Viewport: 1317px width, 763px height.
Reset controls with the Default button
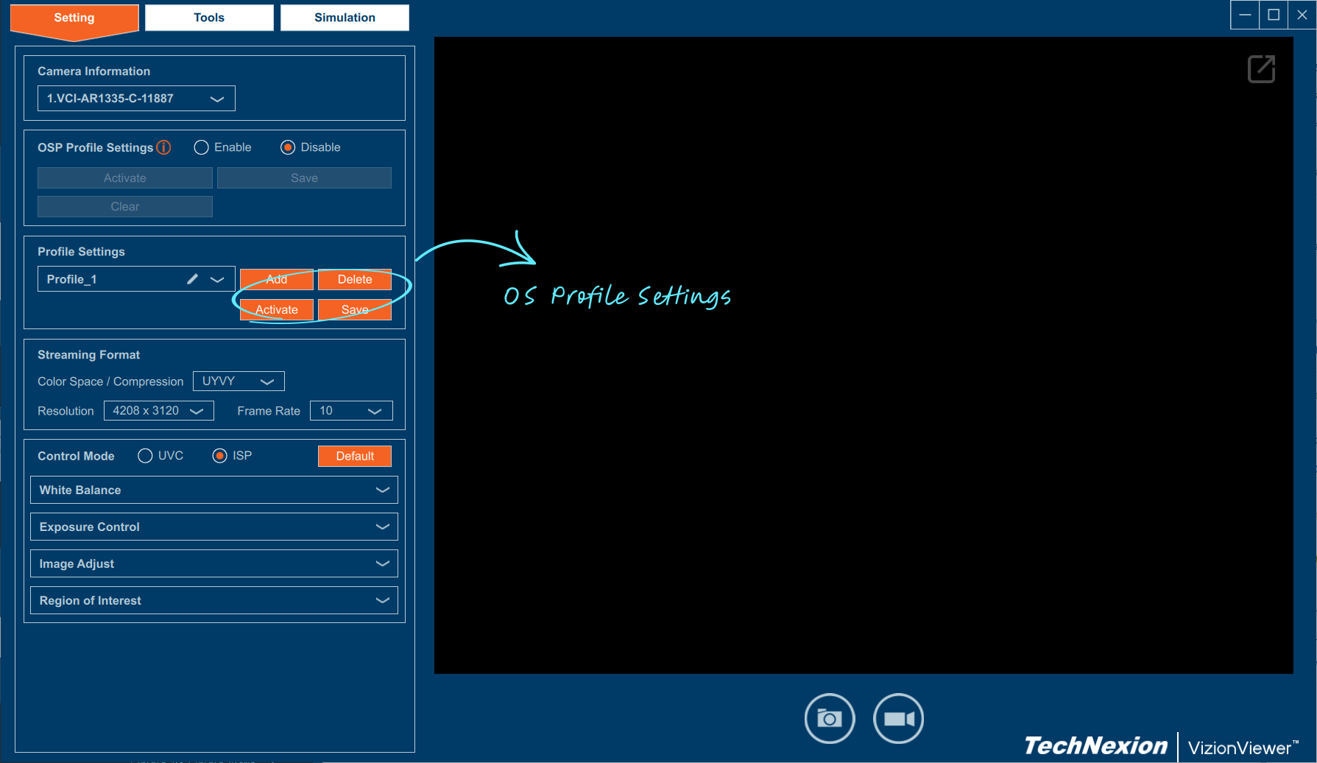pos(355,456)
